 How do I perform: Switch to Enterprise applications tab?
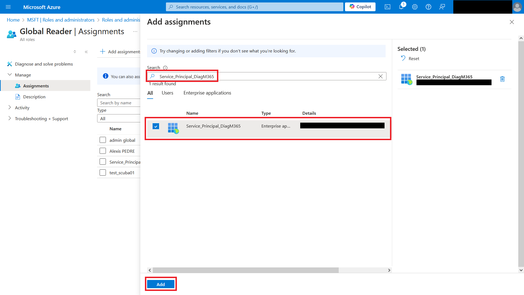207,93
